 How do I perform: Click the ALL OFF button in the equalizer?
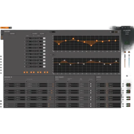click(42, 33)
